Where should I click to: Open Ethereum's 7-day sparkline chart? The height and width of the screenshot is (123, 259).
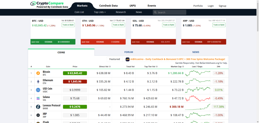[x=198, y=82]
